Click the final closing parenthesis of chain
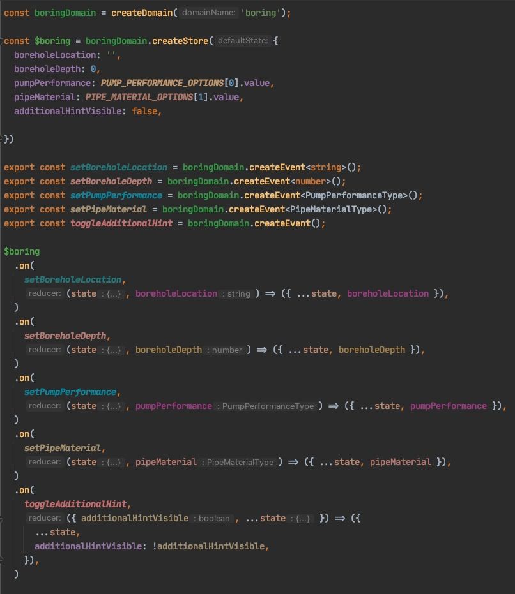The width and height of the screenshot is (515, 594). (17, 574)
